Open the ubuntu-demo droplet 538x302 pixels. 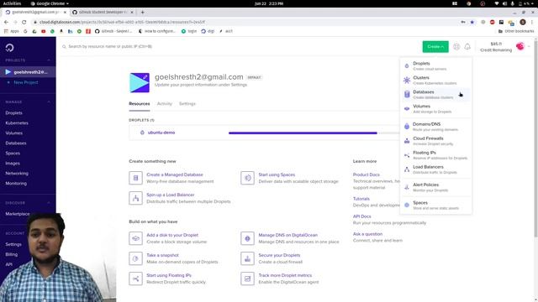[161, 133]
